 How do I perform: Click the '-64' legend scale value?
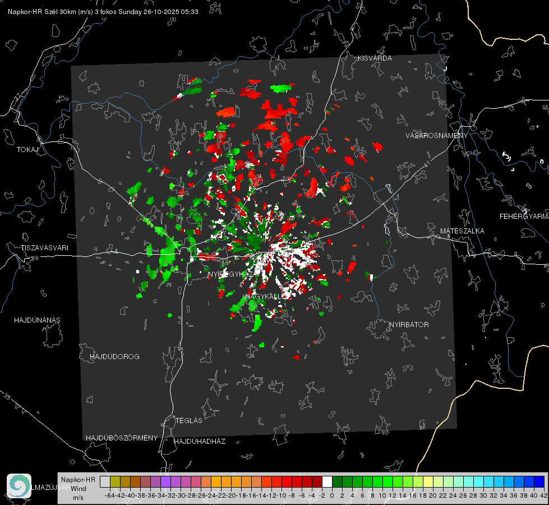pyautogui.click(x=110, y=495)
